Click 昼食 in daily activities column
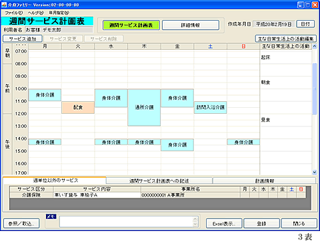 click(x=265, y=120)
